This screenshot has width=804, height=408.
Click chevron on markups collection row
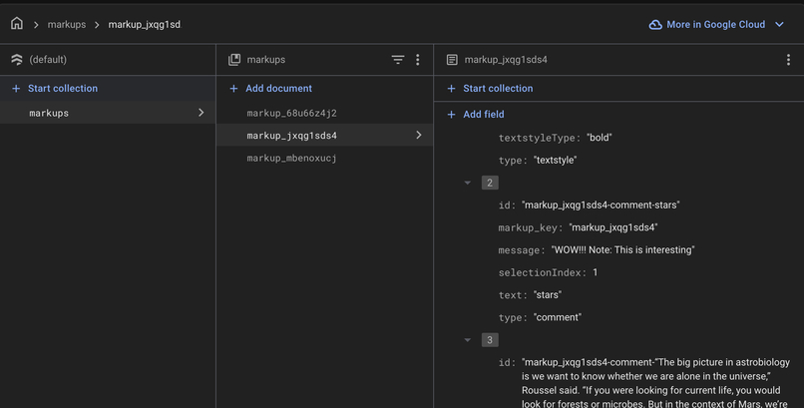pos(201,113)
